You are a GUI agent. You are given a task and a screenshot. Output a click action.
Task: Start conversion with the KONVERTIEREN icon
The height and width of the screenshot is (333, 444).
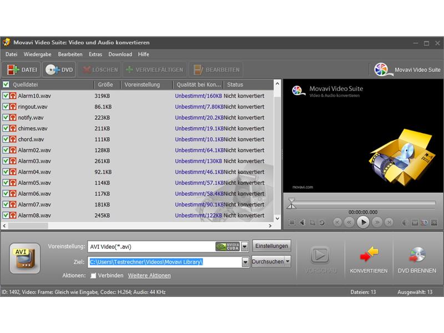(x=369, y=254)
